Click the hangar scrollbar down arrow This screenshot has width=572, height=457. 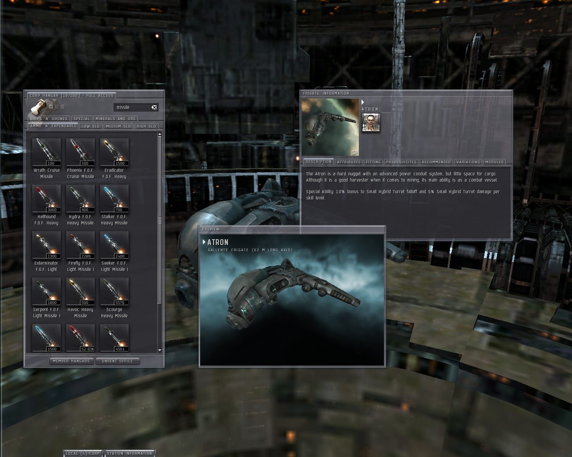coord(160,350)
